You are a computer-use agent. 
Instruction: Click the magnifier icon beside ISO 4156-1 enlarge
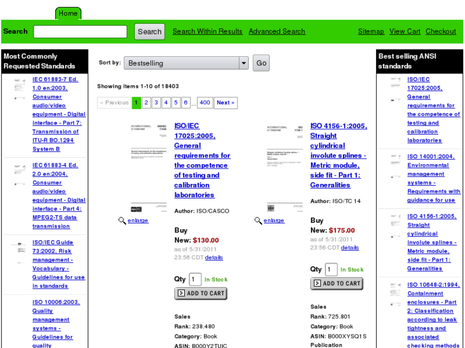(258, 221)
